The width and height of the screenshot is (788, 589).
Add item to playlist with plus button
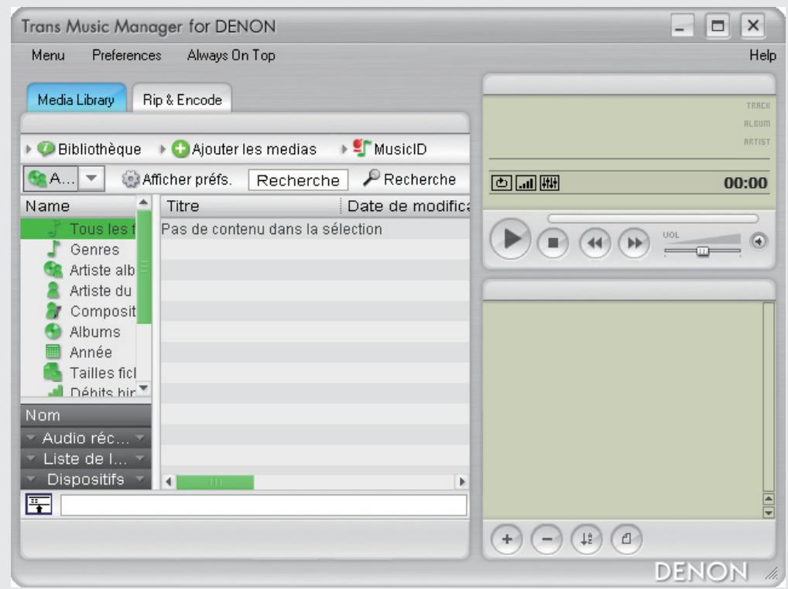[506, 540]
